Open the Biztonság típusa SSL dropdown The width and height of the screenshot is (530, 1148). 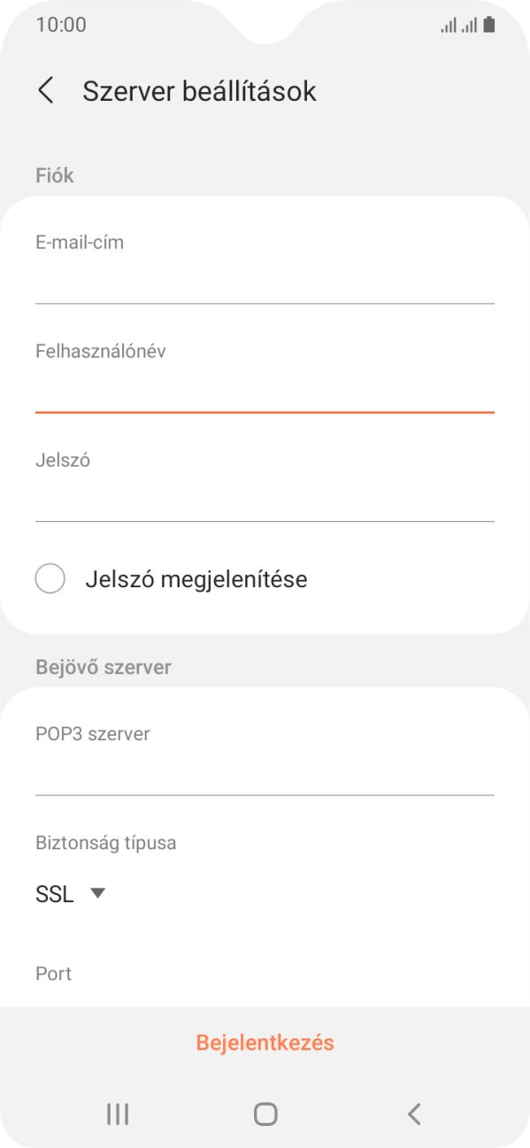pyautogui.click(x=71, y=893)
